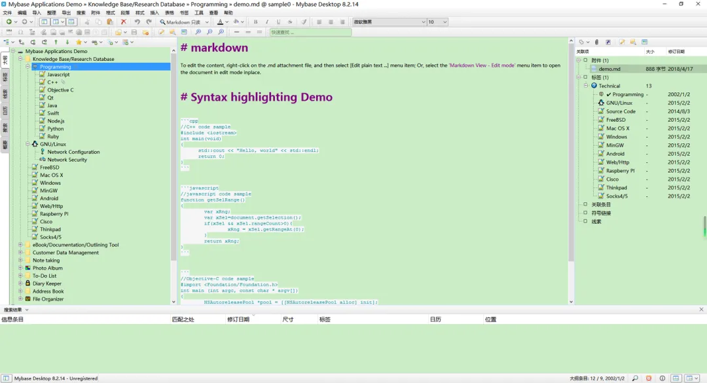This screenshot has height=383, width=707.
Task: Click the Paste clipboard icon
Action: [x=109, y=22]
